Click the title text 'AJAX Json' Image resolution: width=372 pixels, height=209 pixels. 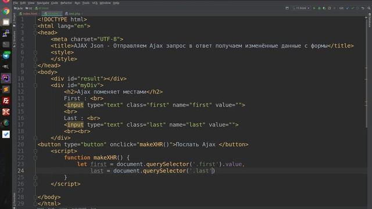pos(89,46)
